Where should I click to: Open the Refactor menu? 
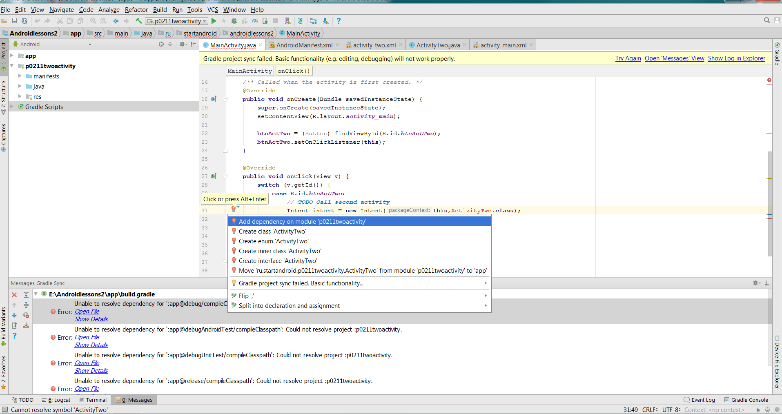(x=136, y=9)
